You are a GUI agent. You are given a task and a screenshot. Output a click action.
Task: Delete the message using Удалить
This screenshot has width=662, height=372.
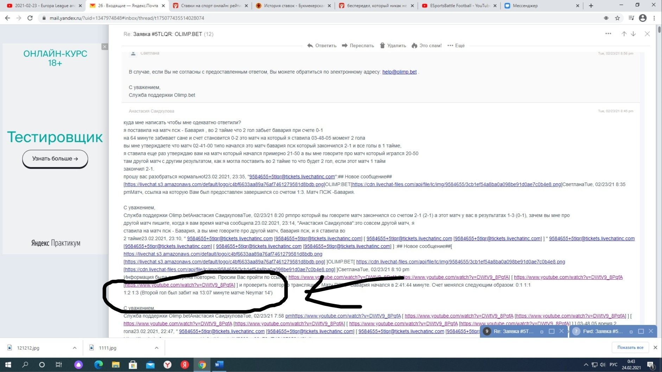point(393,45)
